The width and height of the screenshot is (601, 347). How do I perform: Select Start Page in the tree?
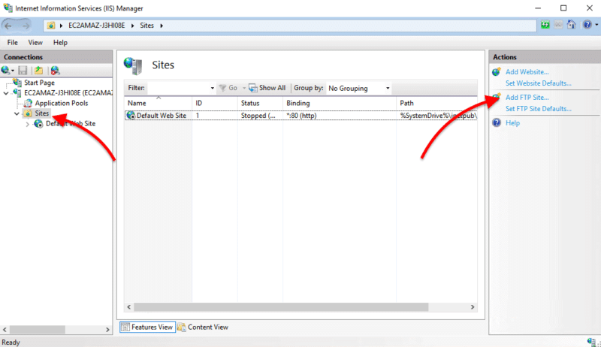40,83
